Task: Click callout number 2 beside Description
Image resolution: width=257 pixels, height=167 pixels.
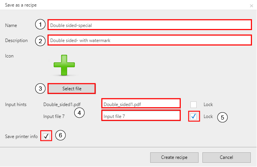Action: click(40, 40)
